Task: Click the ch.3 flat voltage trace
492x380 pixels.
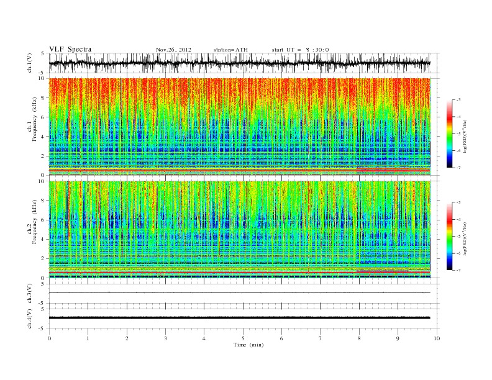Action: [239, 292]
